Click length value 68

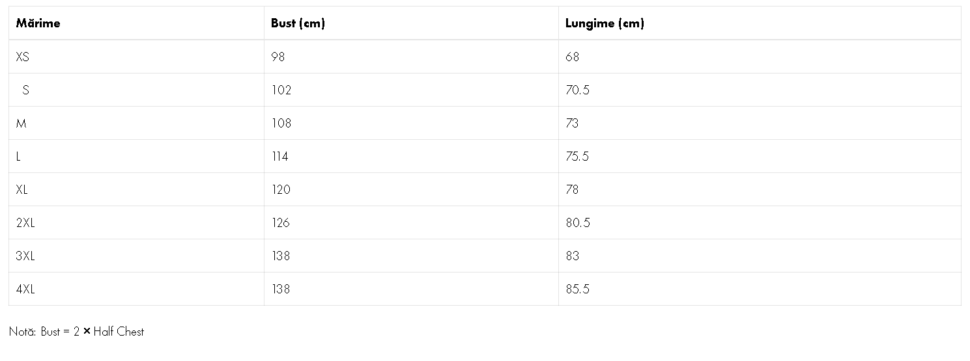click(x=572, y=57)
